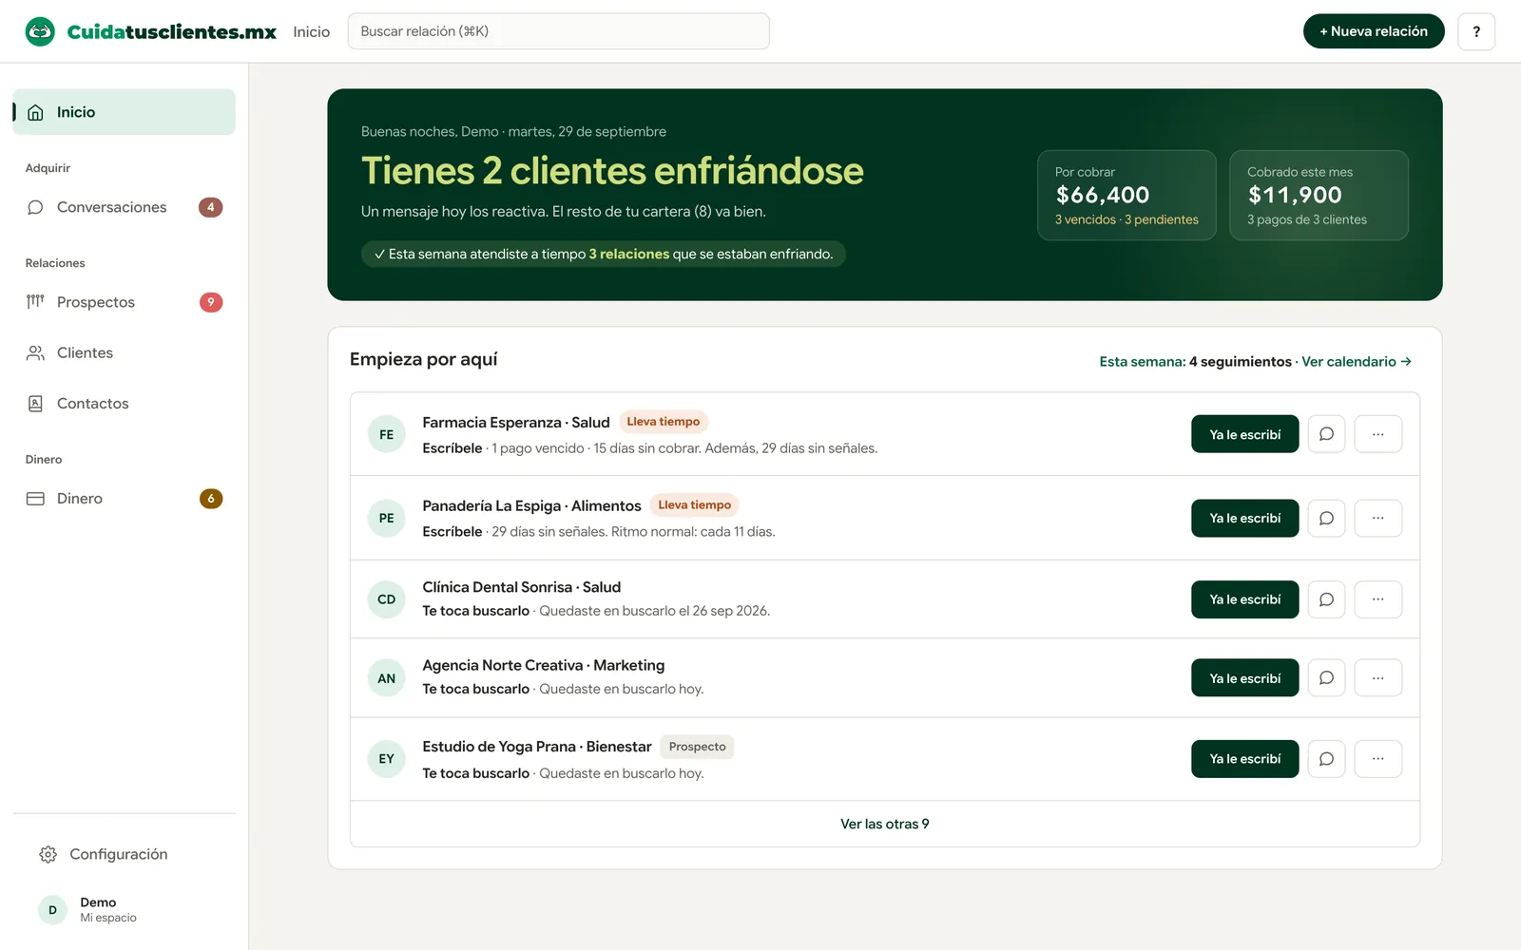1521x950 pixels.
Task: Click the Inicio link in top bar
Action: point(312,31)
